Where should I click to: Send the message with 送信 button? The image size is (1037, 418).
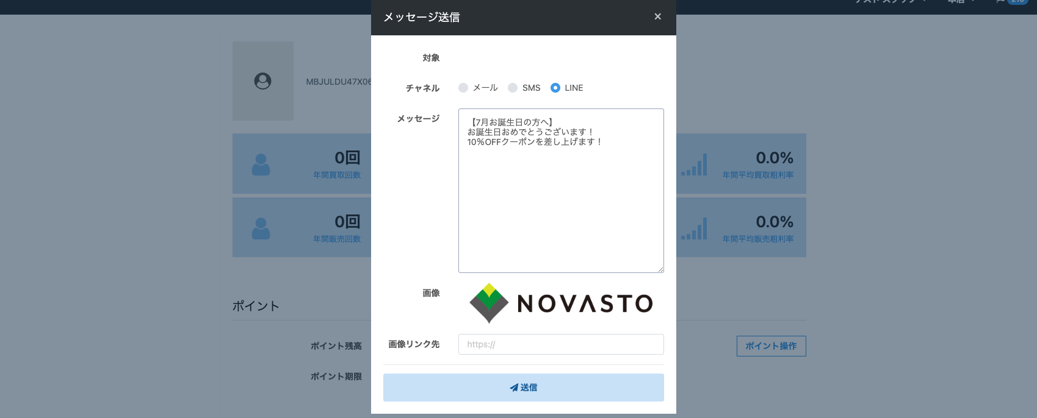tap(524, 388)
